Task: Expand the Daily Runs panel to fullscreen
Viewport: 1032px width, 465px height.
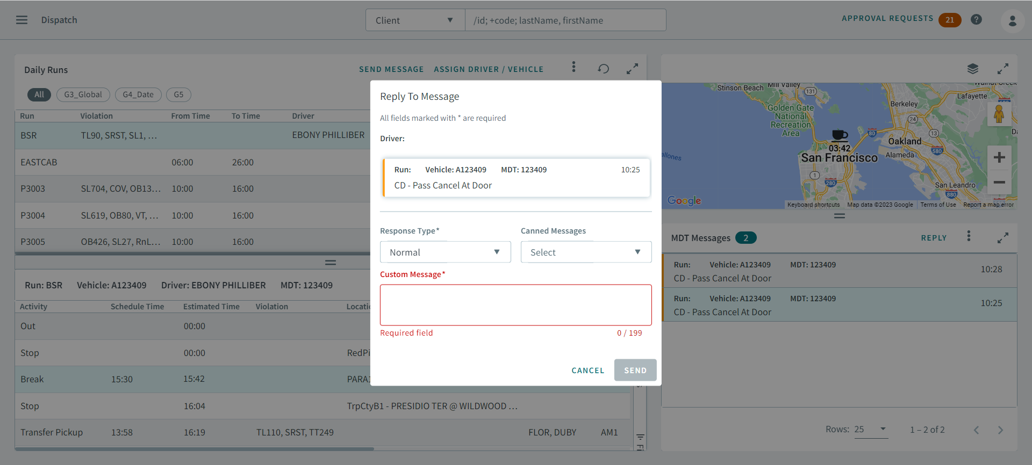Action: coord(632,69)
